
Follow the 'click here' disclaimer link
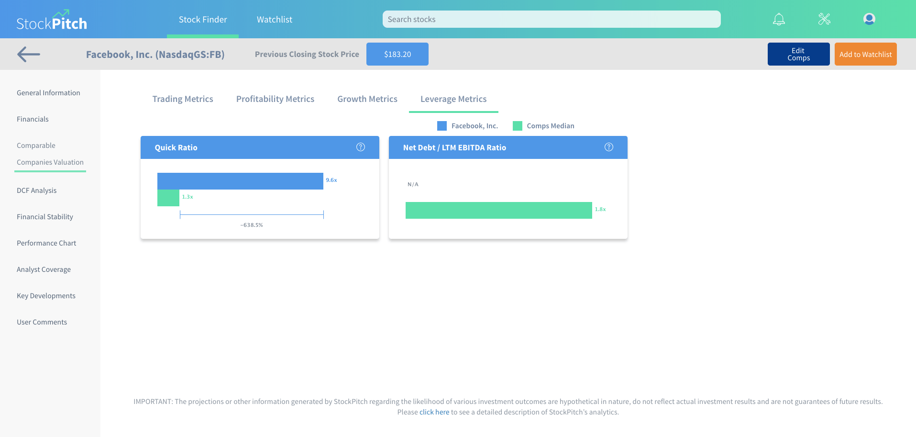click(434, 412)
